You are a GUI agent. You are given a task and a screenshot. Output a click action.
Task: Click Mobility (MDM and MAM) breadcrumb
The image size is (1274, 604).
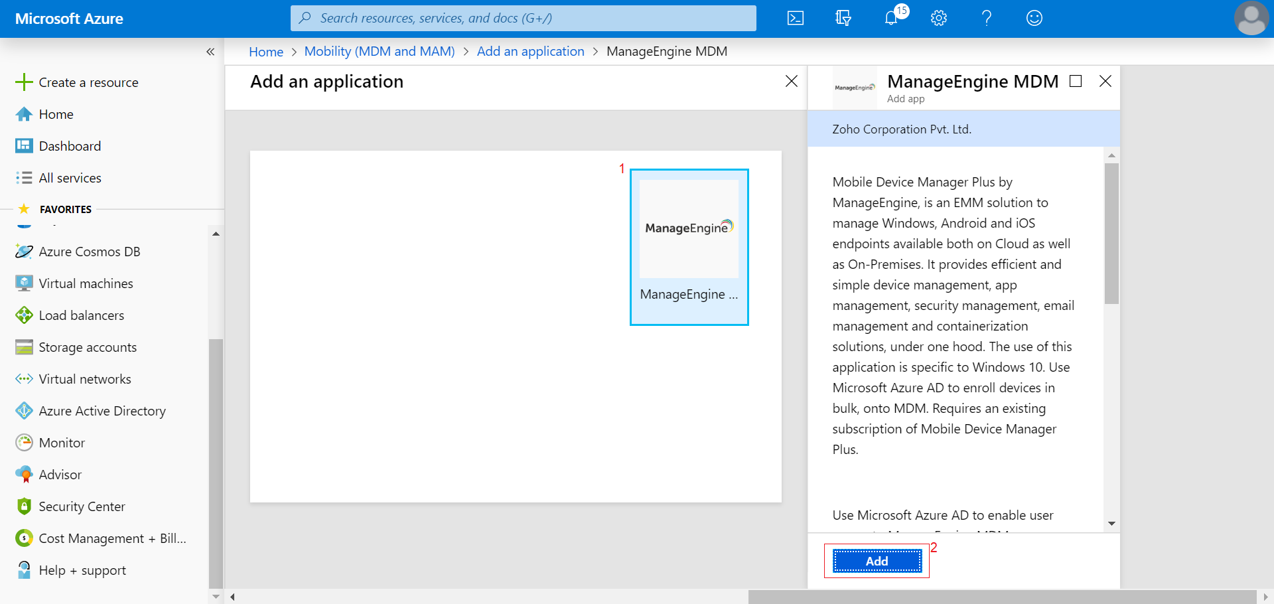[x=380, y=52]
